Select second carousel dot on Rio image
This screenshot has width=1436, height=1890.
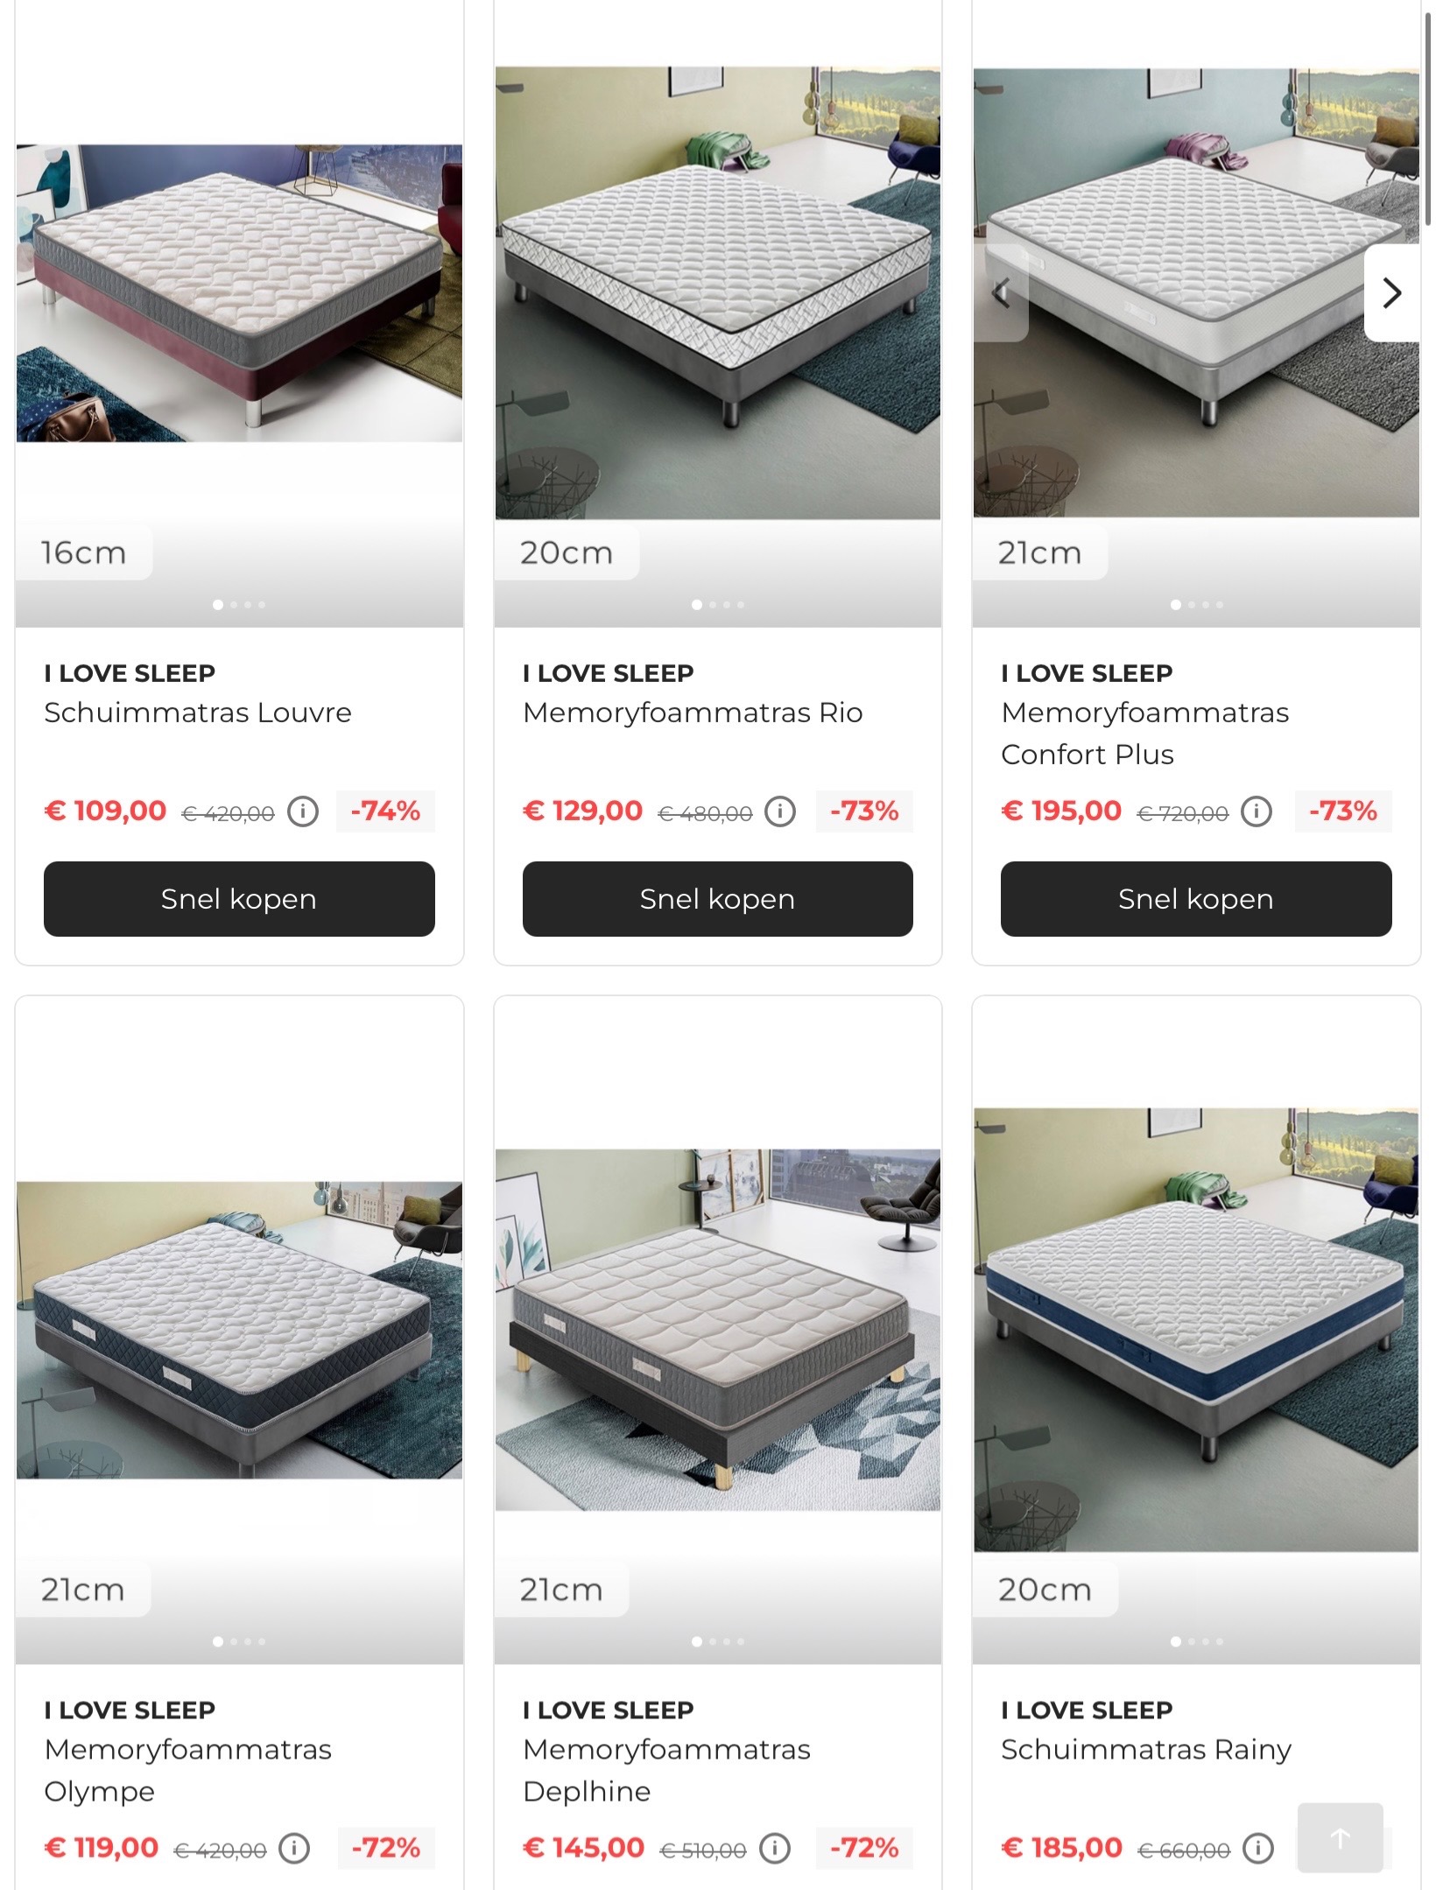pos(713,605)
